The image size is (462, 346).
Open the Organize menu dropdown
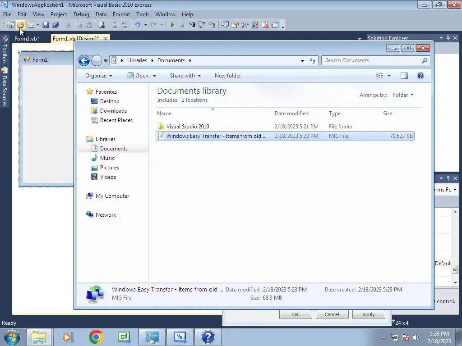tap(99, 76)
